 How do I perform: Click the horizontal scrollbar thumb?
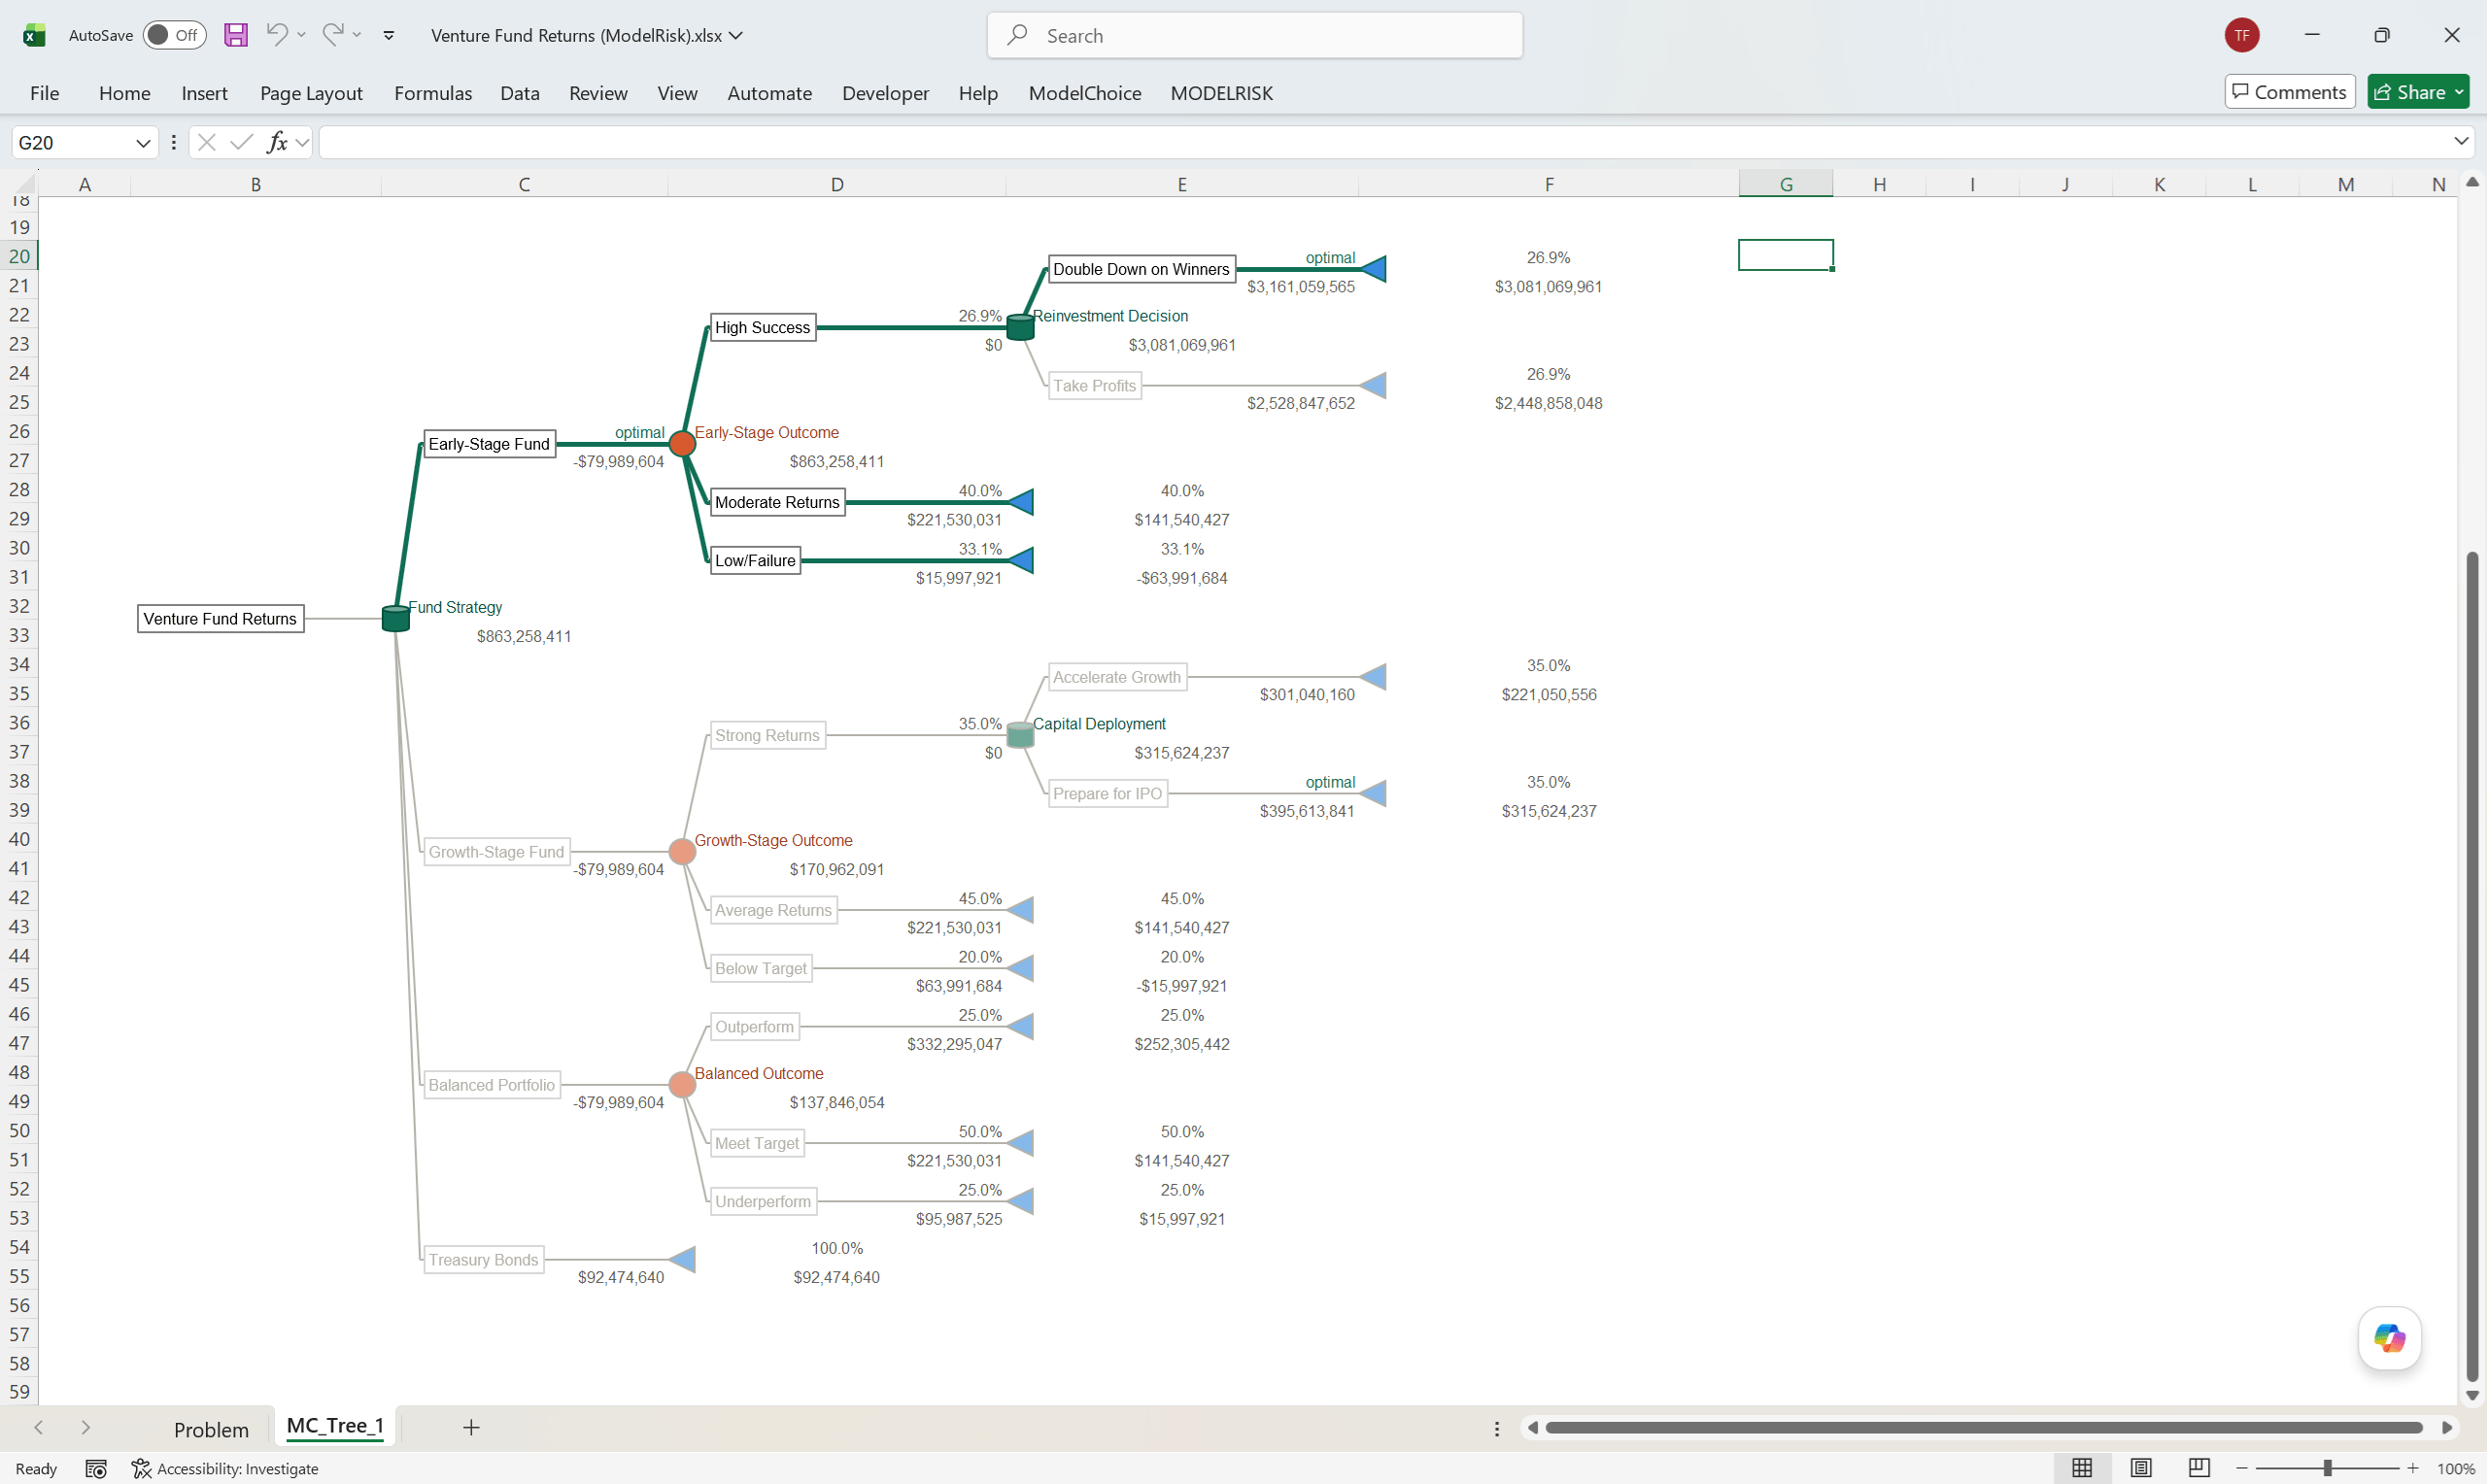1983,1428
